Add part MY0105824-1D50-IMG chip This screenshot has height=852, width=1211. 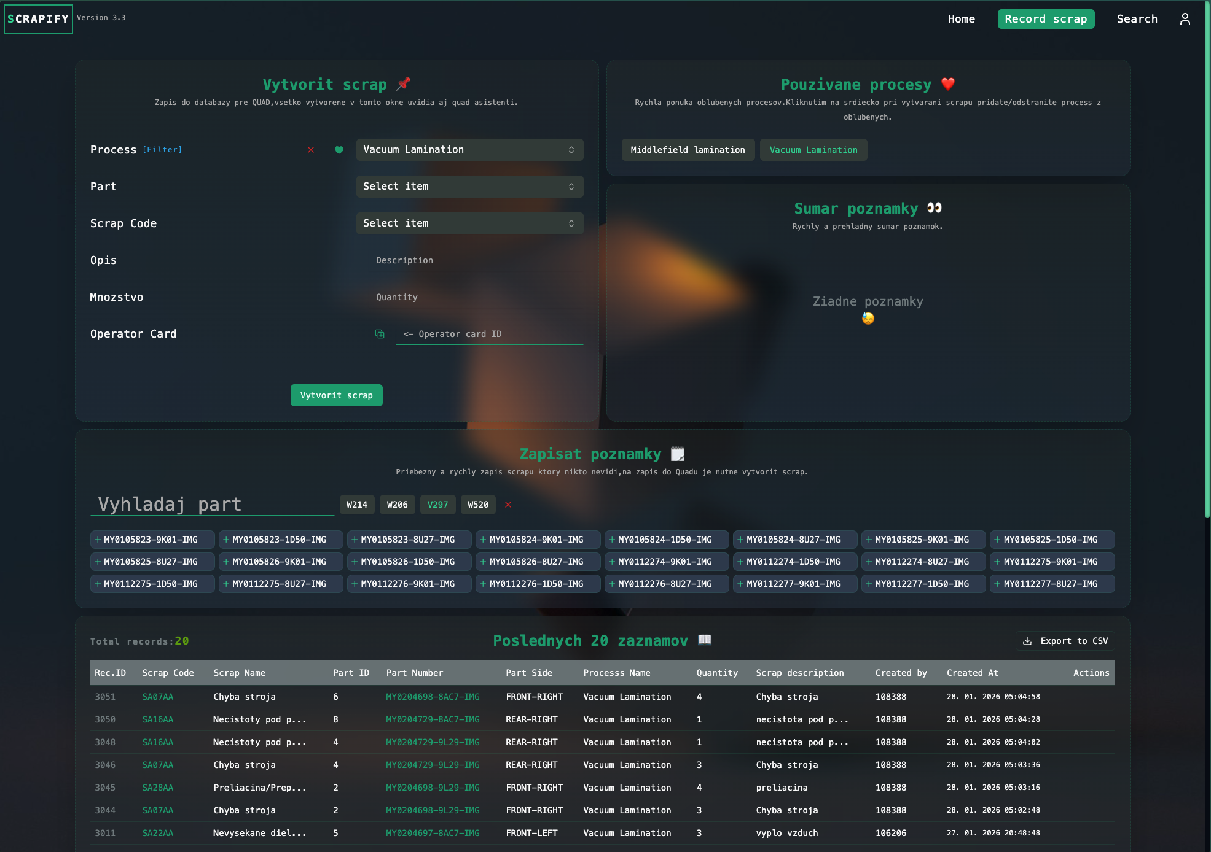[667, 540]
